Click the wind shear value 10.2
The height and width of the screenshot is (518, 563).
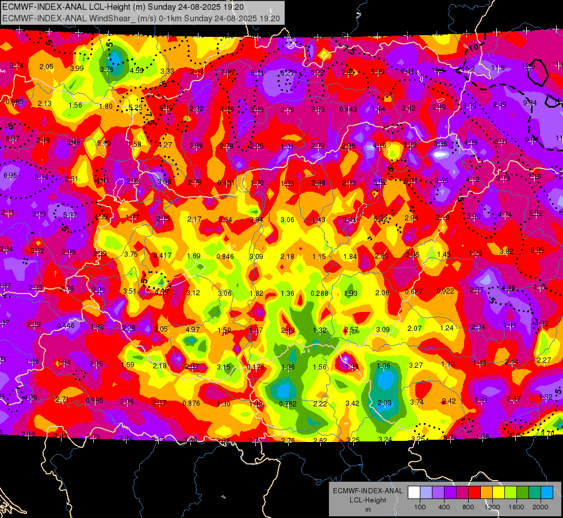click(x=468, y=68)
